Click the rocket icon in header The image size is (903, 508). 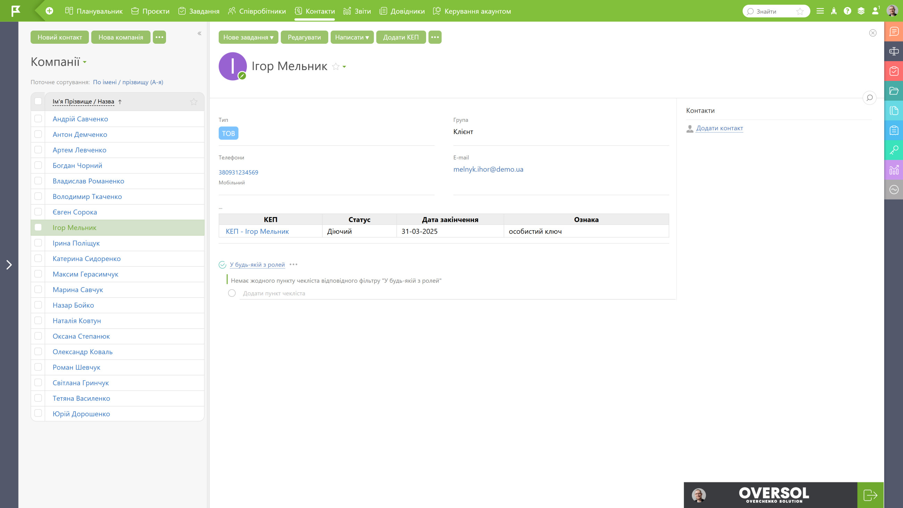click(x=834, y=11)
